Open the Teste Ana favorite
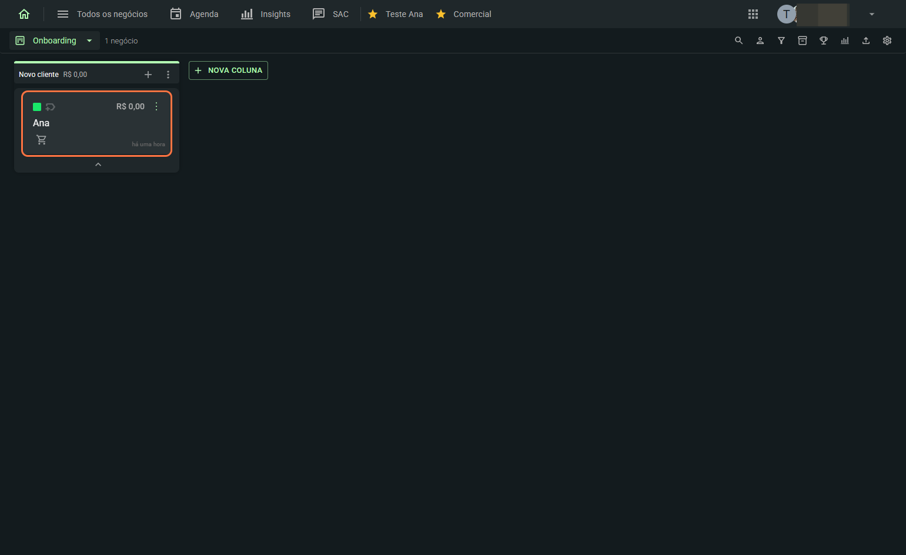Image resolution: width=906 pixels, height=555 pixels. [x=396, y=14]
